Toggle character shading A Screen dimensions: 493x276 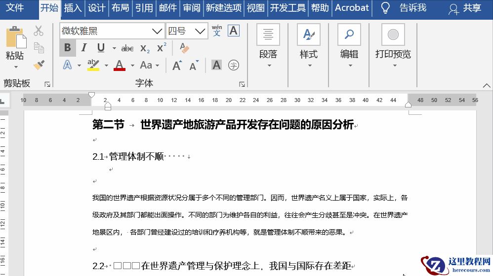(216, 65)
